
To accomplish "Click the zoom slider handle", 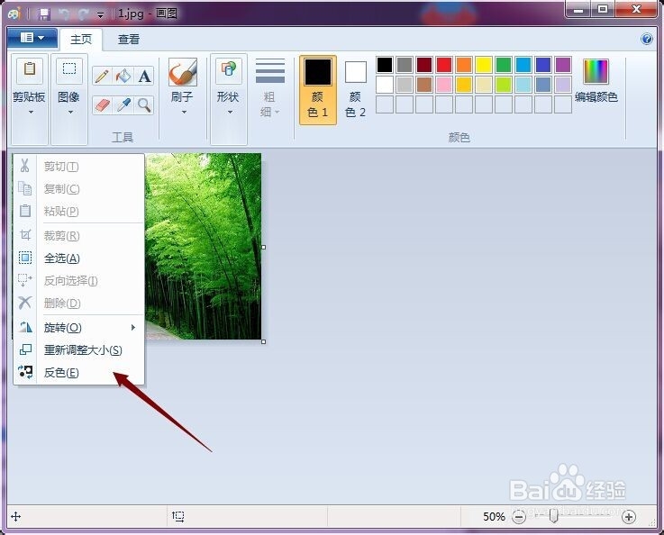I will pyautogui.click(x=553, y=516).
